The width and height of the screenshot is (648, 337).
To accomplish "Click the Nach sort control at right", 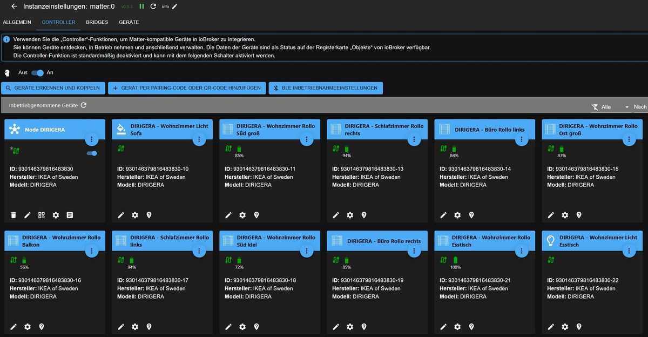I will (640, 107).
